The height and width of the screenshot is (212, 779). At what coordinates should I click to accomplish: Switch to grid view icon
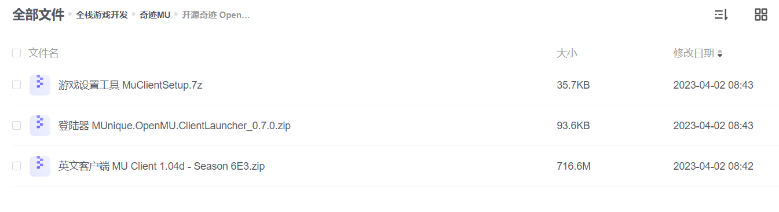tap(761, 15)
